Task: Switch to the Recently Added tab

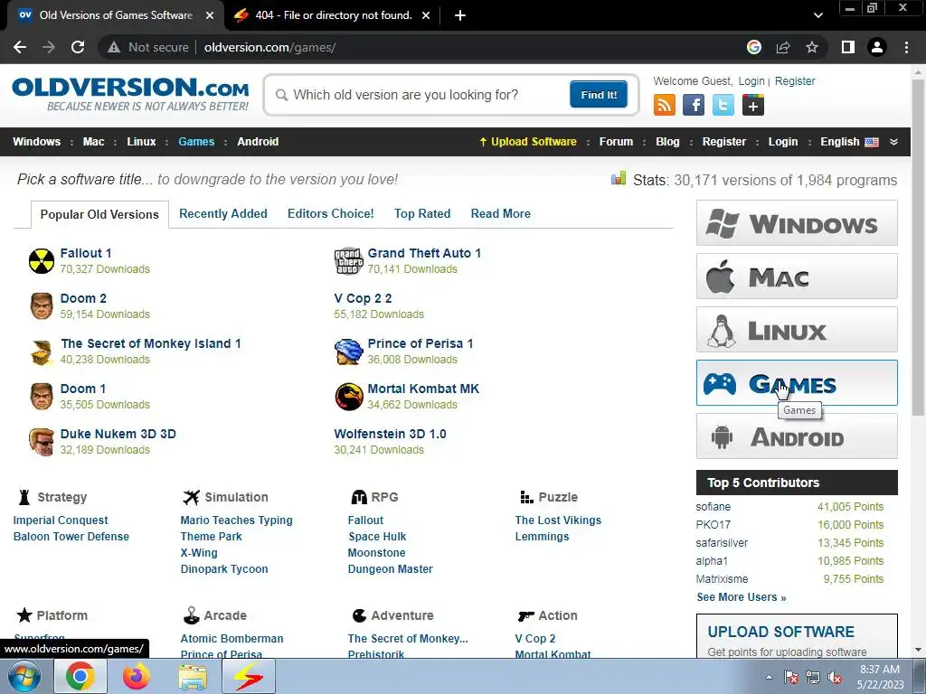Action: tap(223, 213)
